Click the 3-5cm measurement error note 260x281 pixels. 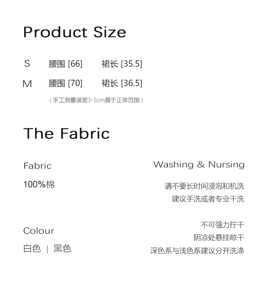point(96,100)
